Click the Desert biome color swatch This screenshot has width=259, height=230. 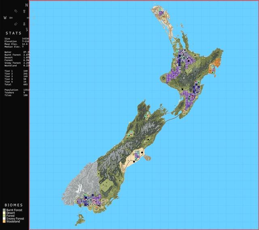[x=4, y=213]
